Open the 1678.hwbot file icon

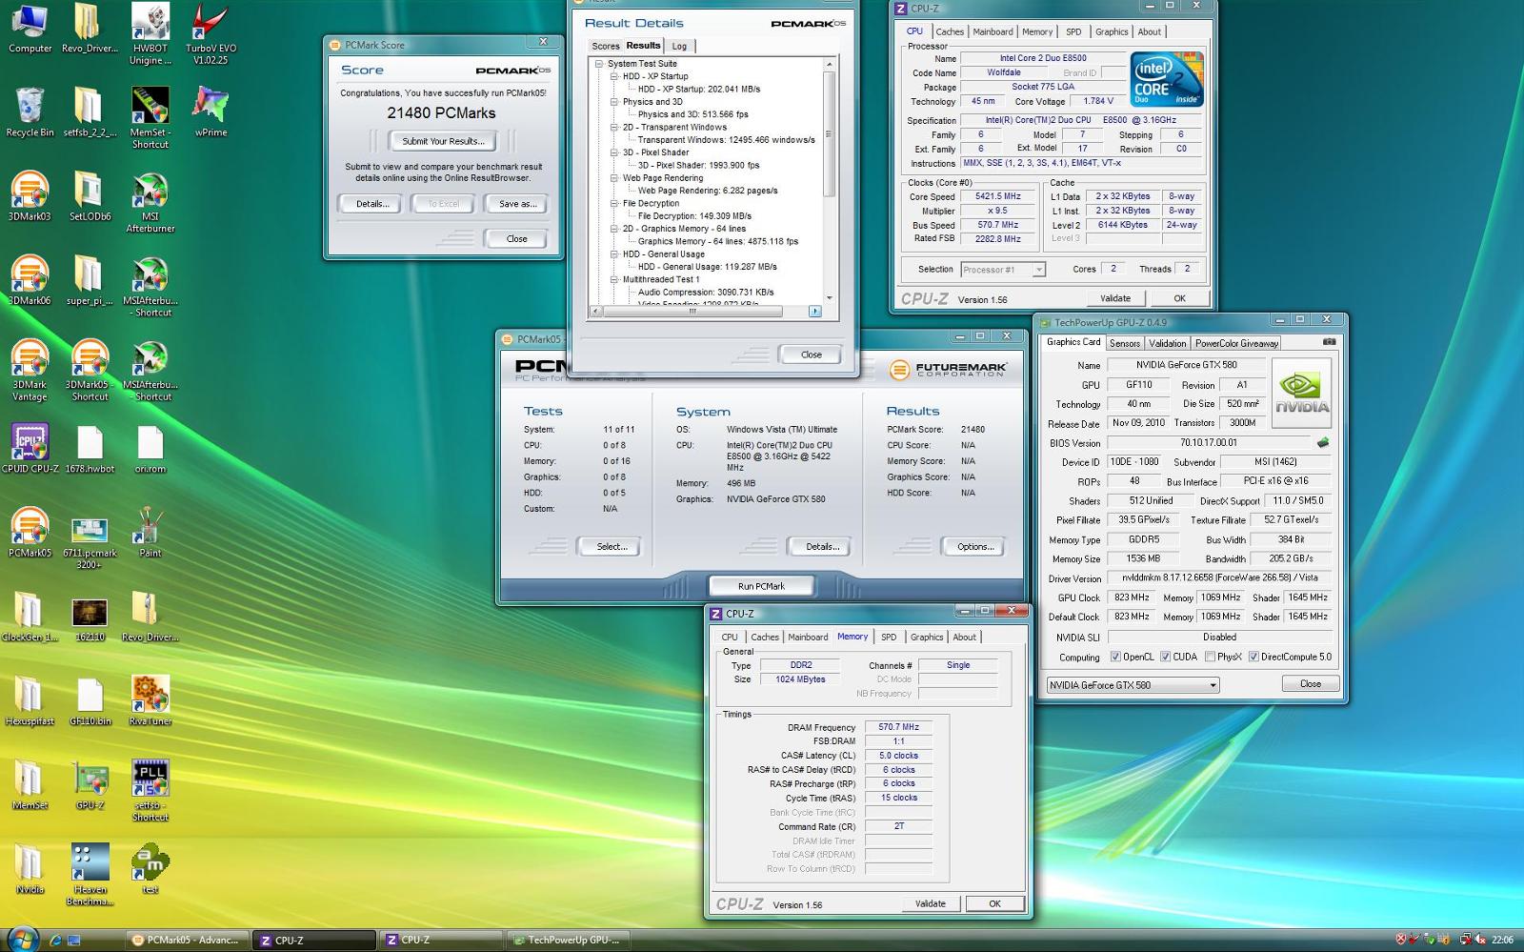click(90, 448)
